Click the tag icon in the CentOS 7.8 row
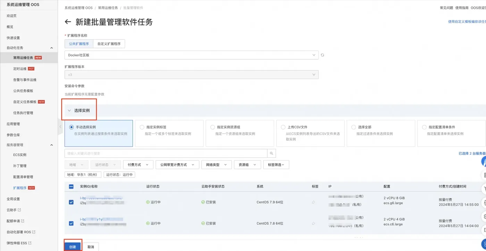 313,224
